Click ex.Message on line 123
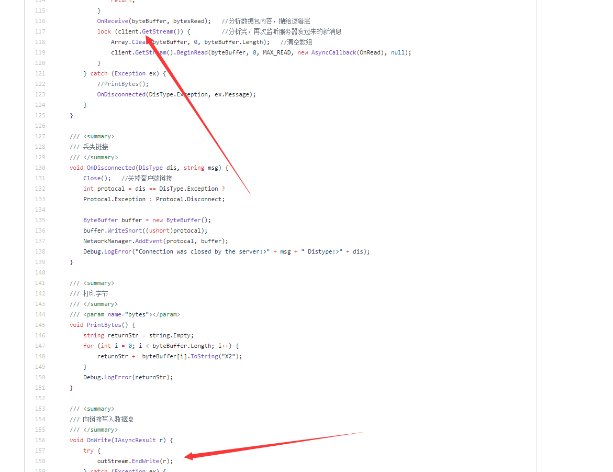This screenshot has width=613, height=472. (x=232, y=94)
